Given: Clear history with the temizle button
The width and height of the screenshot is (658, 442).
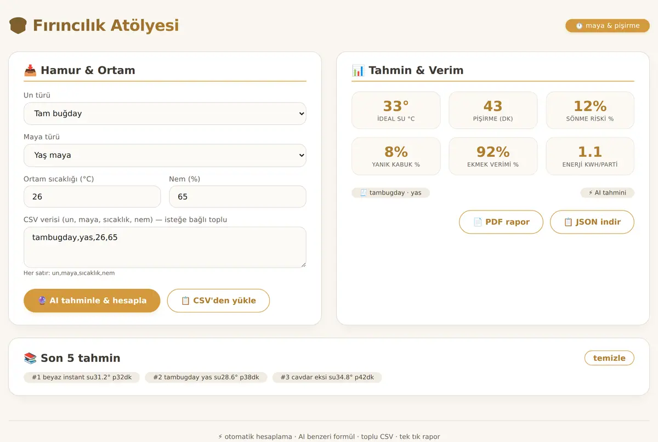Looking at the screenshot, I should click(x=609, y=358).
